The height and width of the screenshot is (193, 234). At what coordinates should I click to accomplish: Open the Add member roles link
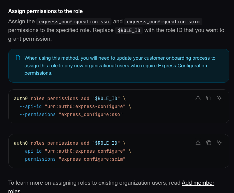[x=198, y=183]
